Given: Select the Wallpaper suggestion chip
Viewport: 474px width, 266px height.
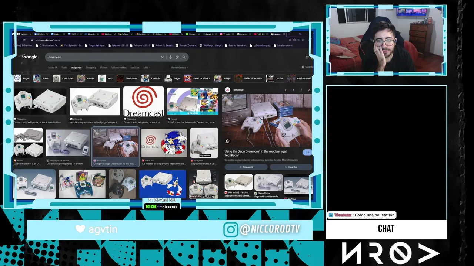Looking at the screenshot, I should click(x=127, y=78).
